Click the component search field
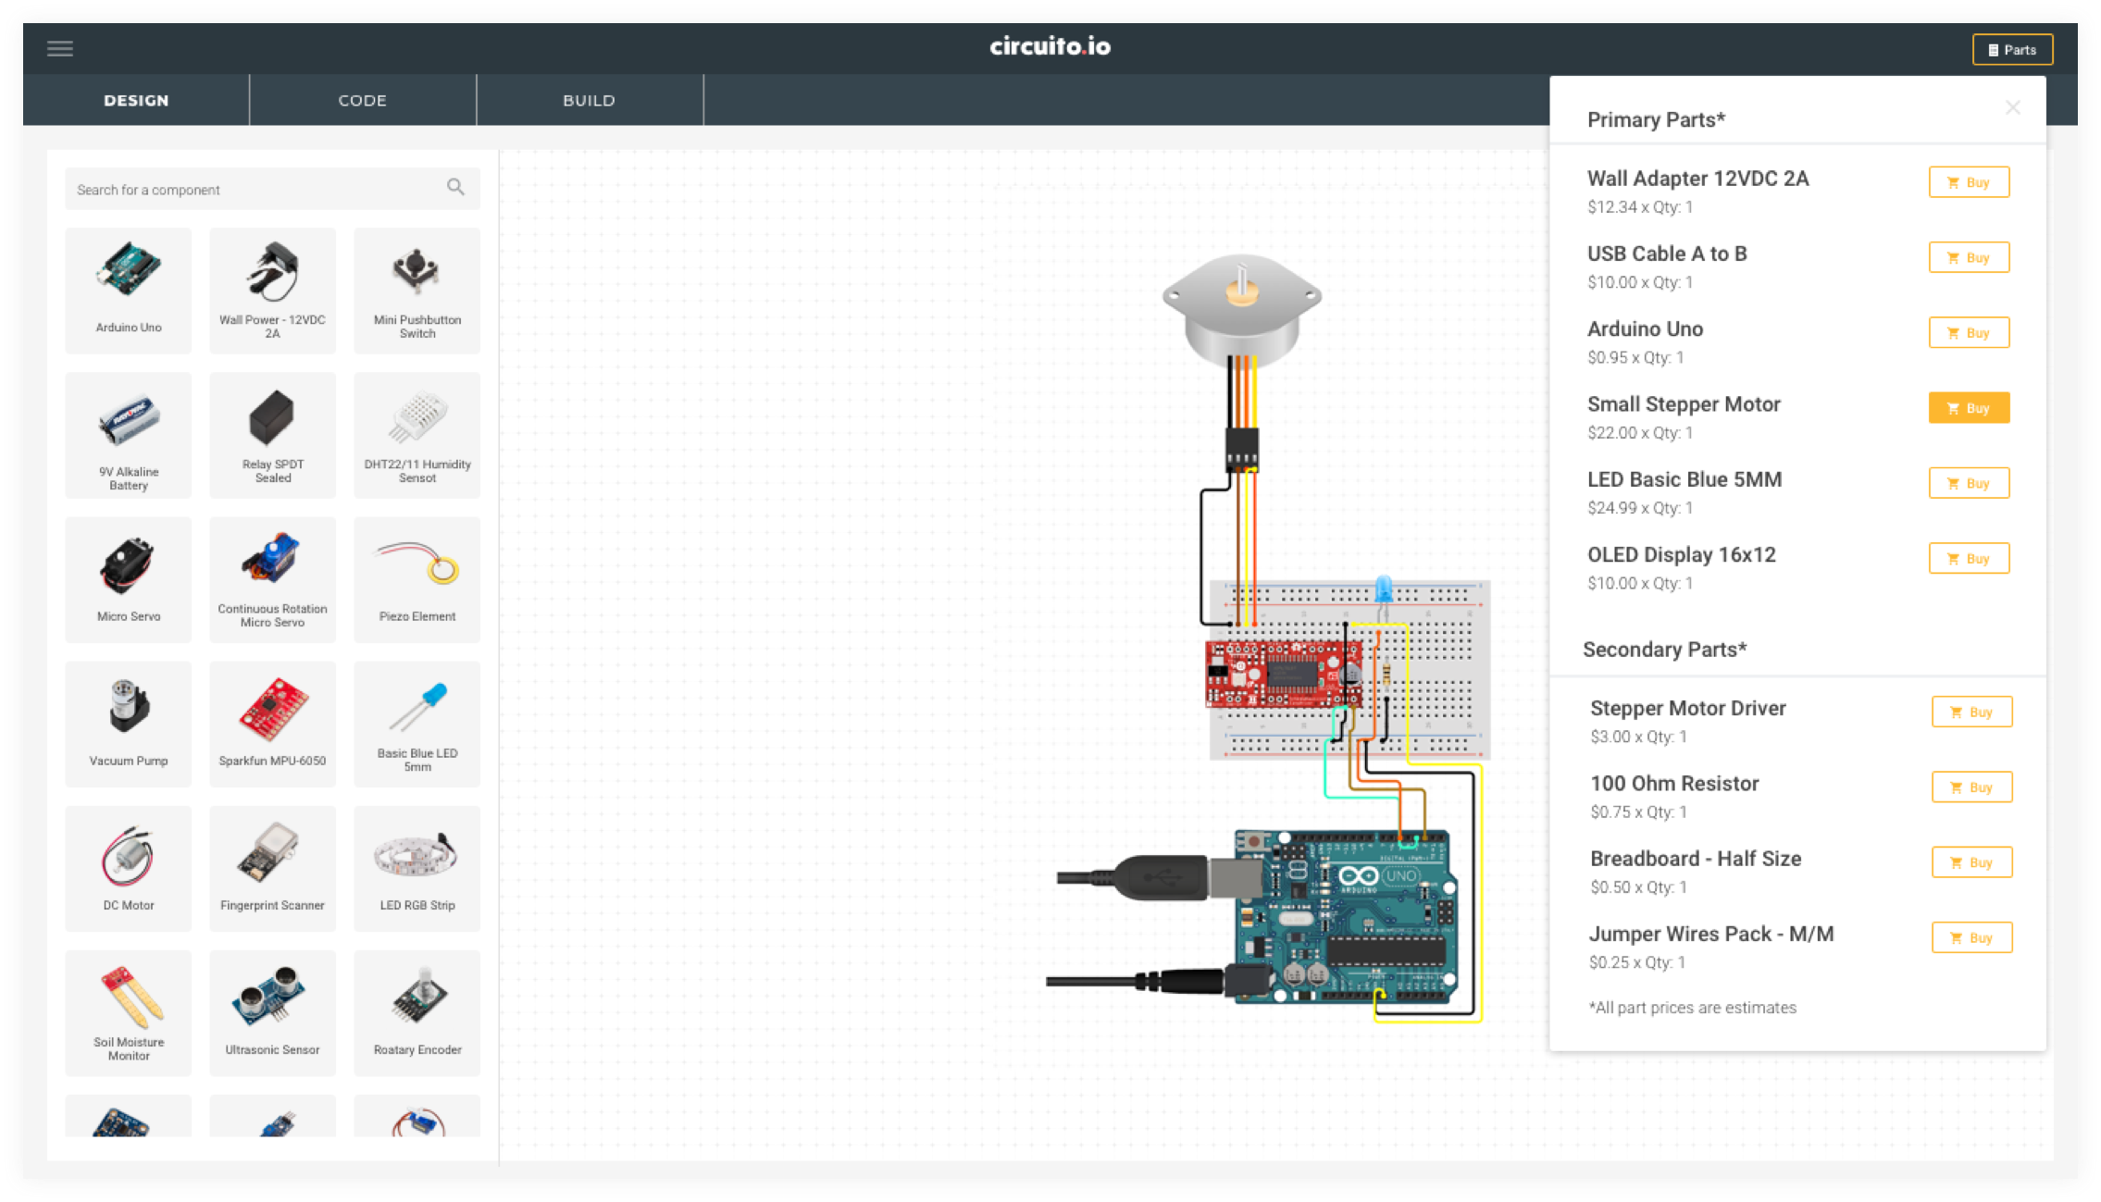The image size is (2101, 1202). [250, 190]
